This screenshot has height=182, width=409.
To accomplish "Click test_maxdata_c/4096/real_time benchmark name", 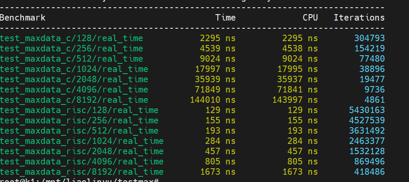I will [x=74, y=90].
